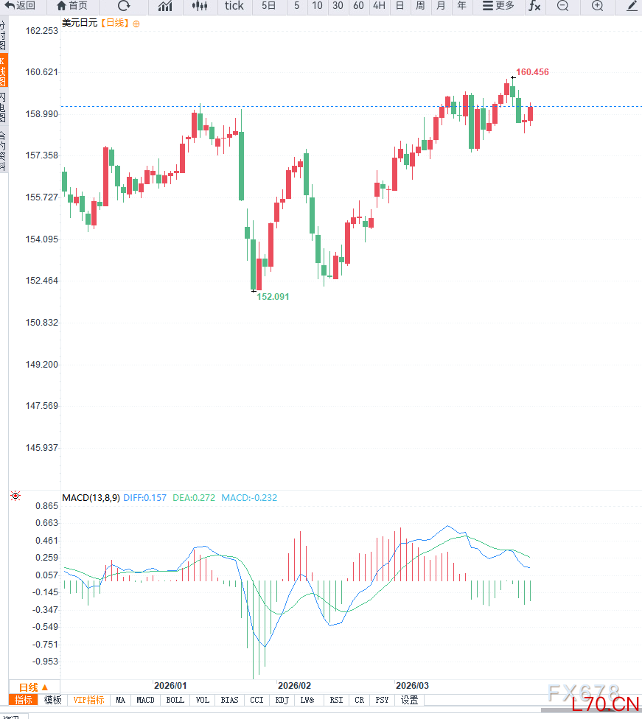Viewport: 642px width, 719px height.
Task: Open the VIP指标 tab
Action: tap(88, 700)
